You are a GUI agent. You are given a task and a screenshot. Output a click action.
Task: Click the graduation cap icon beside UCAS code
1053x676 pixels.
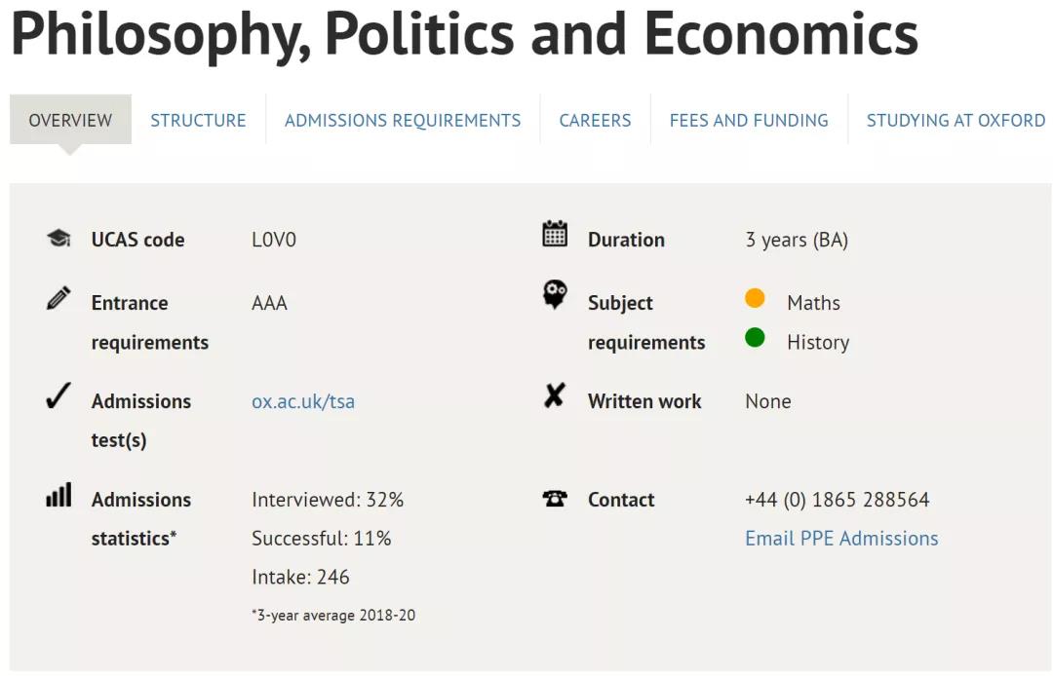click(x=59, y=238)
